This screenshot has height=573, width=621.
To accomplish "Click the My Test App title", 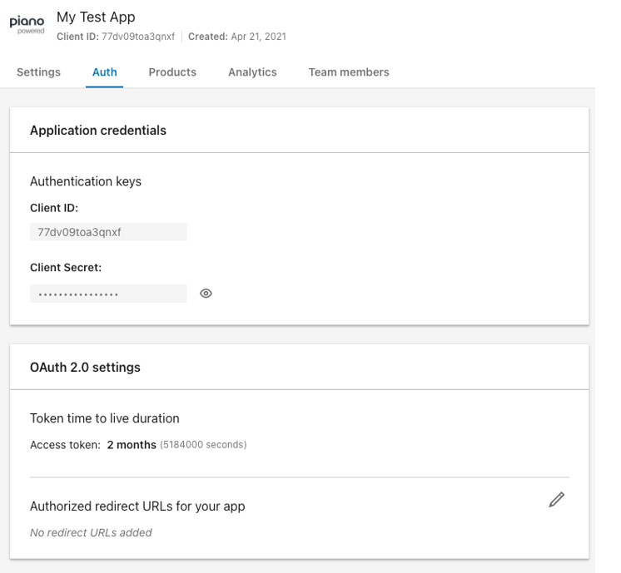I will (96, 17).
